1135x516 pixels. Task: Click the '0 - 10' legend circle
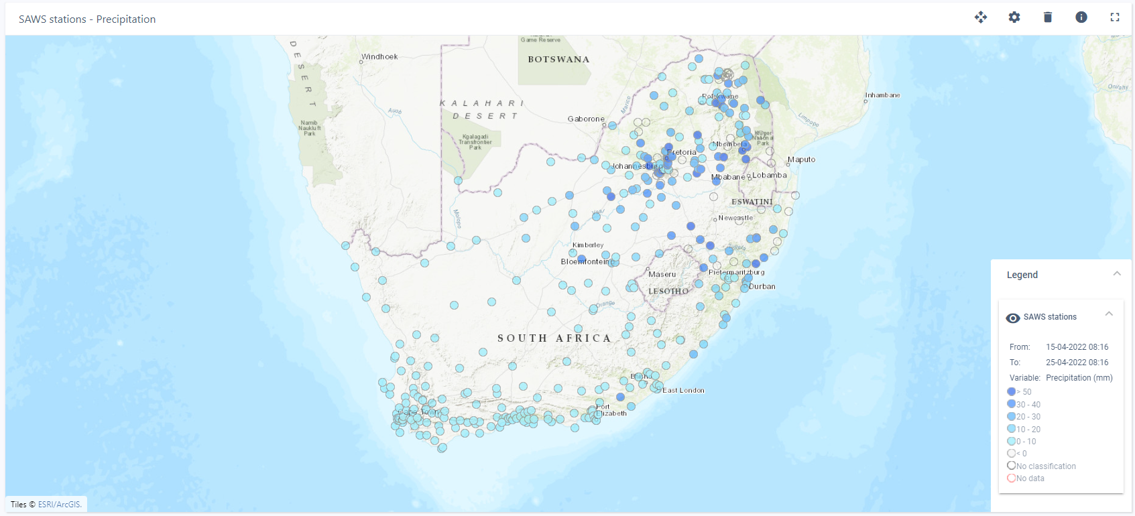1012,441
